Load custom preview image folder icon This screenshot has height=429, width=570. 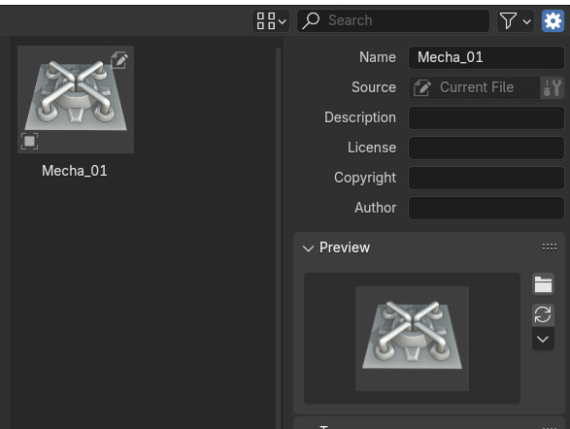(x=543, y=284)
